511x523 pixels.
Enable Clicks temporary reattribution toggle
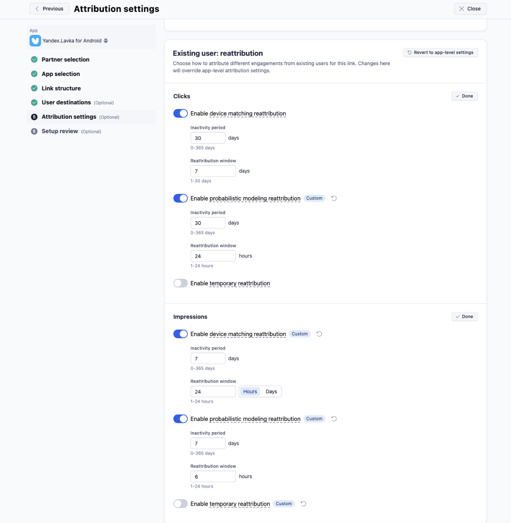(x=180, y=283)
